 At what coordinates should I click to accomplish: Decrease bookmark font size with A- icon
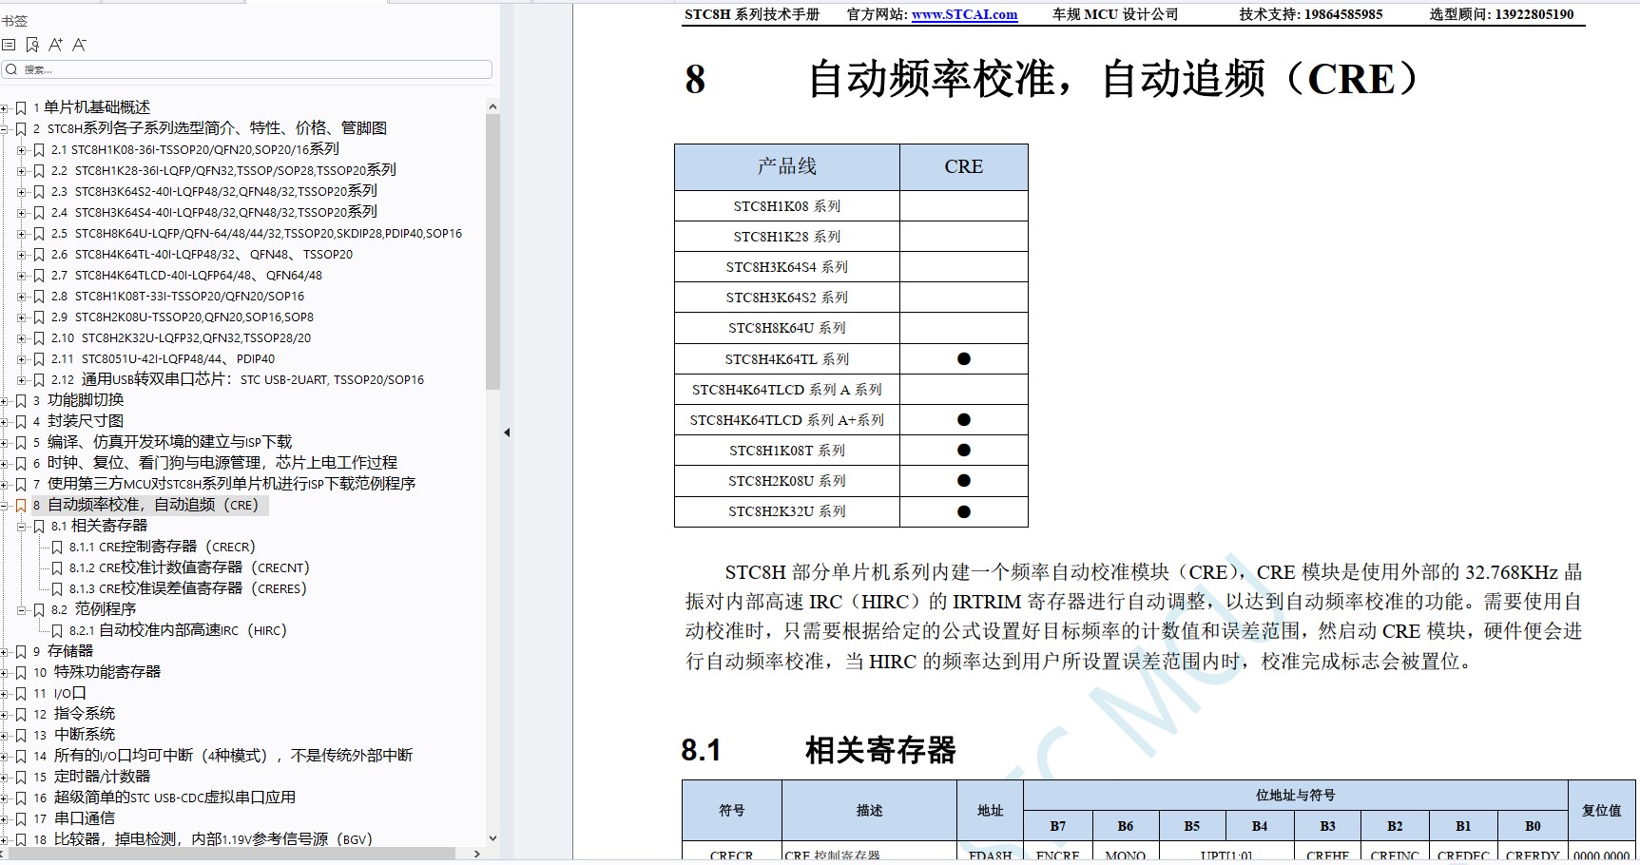pyautogui.click(x=79, y=45)
